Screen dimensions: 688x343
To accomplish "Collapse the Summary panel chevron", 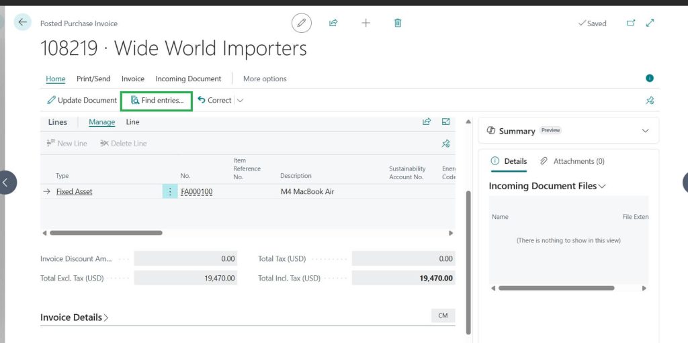I will 646,131.
